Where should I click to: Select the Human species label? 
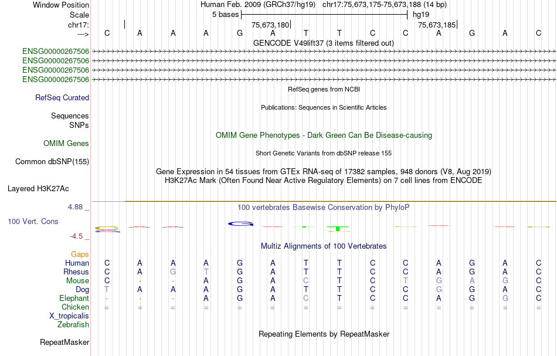click(x=77, y=263)
